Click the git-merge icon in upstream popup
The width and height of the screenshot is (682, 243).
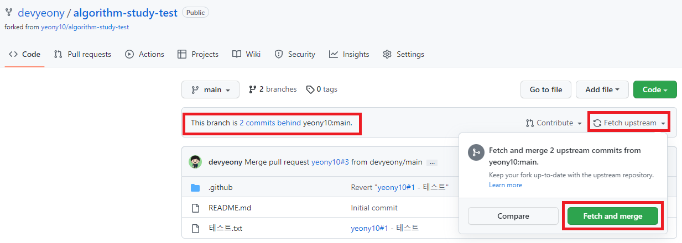pyautogui.click(x=476, y=153)
